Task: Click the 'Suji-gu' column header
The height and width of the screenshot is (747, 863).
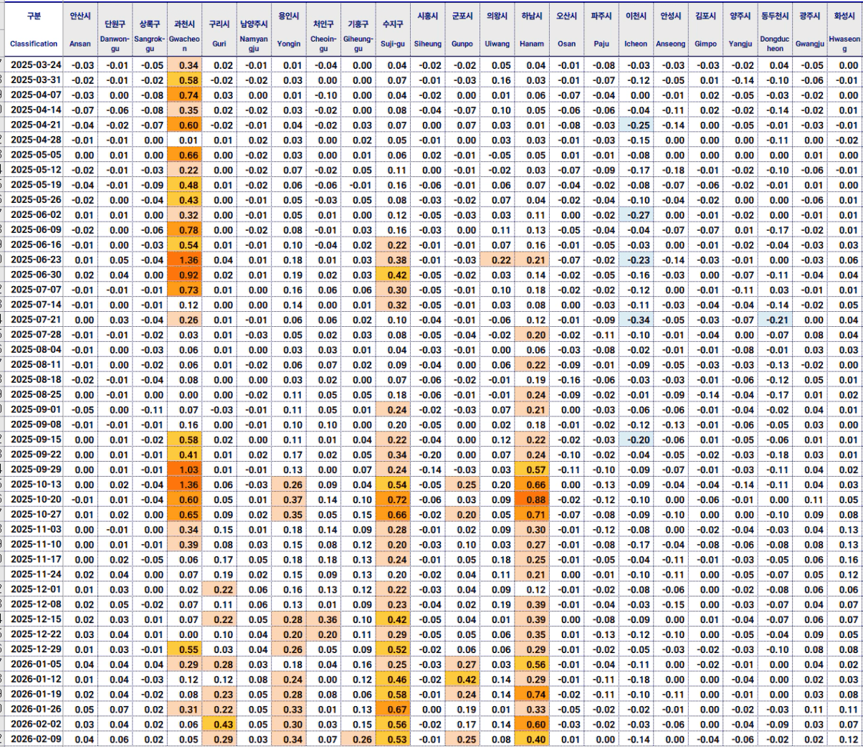Action: click(x=393, y=44)
